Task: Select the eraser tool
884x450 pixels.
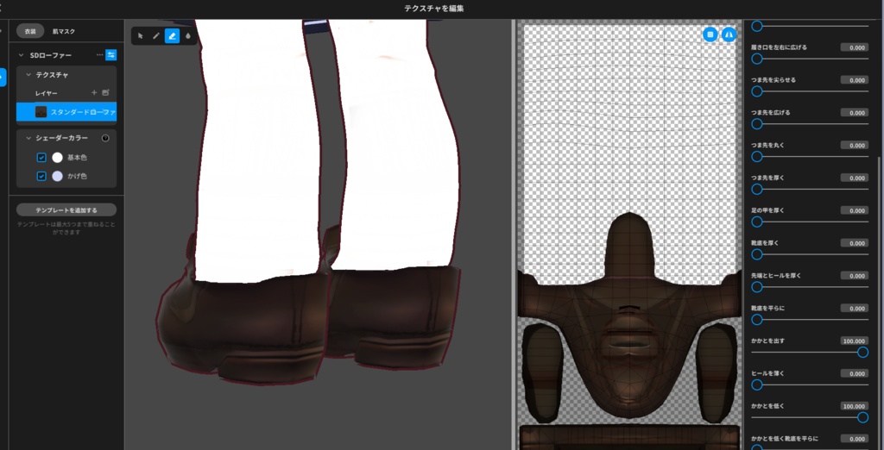Action: coord(172,36)
